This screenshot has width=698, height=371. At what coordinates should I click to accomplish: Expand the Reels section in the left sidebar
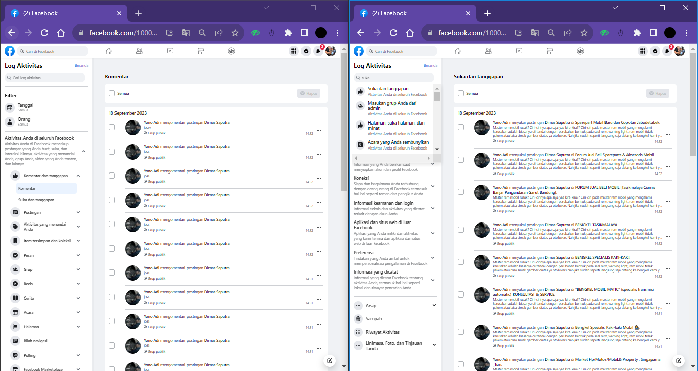(78, 284)
